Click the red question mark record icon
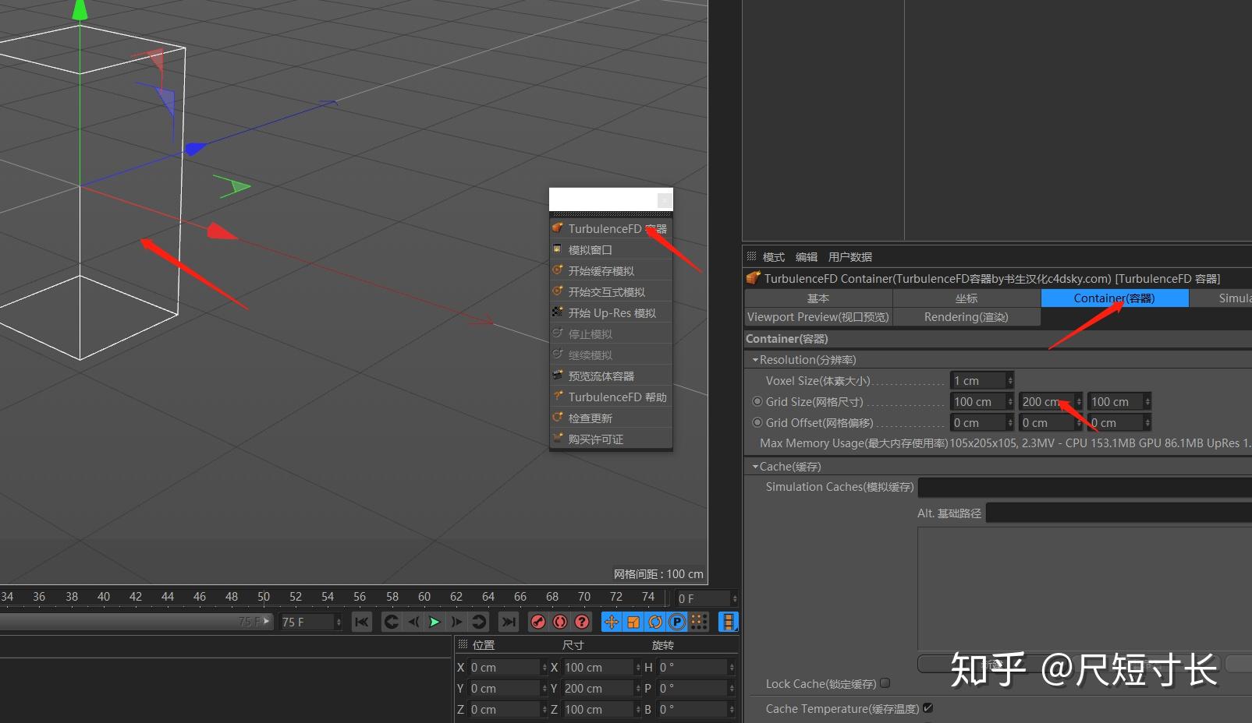This screenshot has height=723, width=1252. [582, 622]
